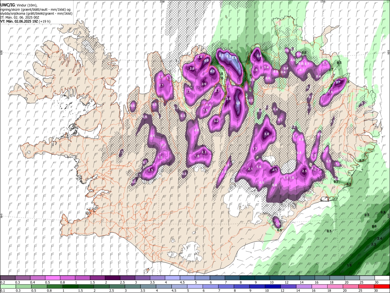Click the '15W' longitude label

[x=323, y=2]
